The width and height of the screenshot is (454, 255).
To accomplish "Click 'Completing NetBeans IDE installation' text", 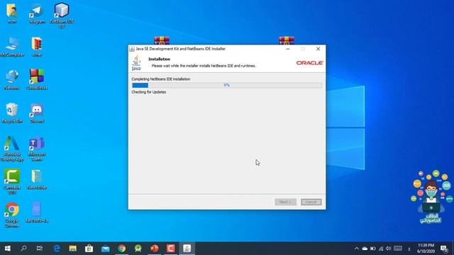I will click(161, 79).
